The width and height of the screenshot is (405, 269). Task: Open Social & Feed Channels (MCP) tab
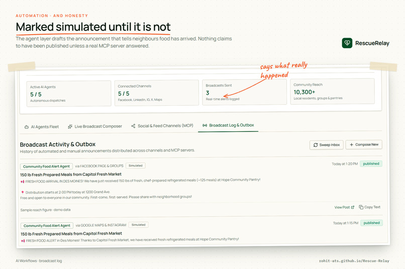162,126
